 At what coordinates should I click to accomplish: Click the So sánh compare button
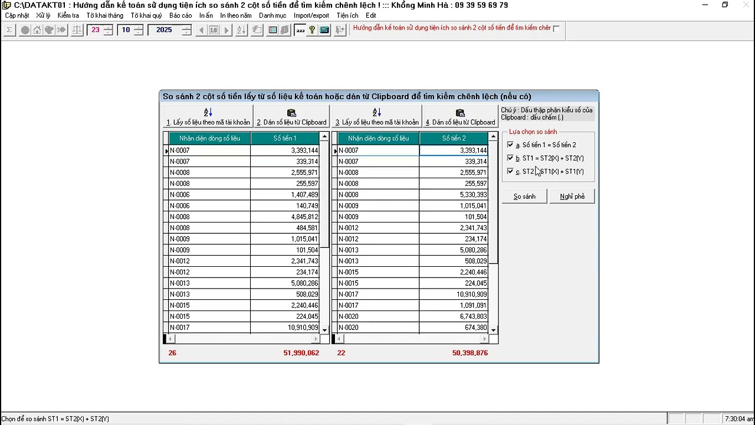coord(524,196)
